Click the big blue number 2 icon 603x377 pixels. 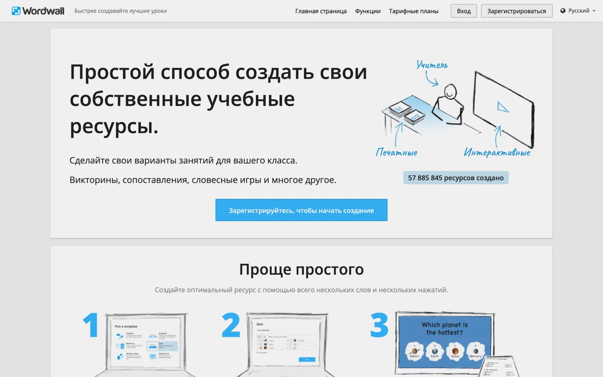click(231, 325)
